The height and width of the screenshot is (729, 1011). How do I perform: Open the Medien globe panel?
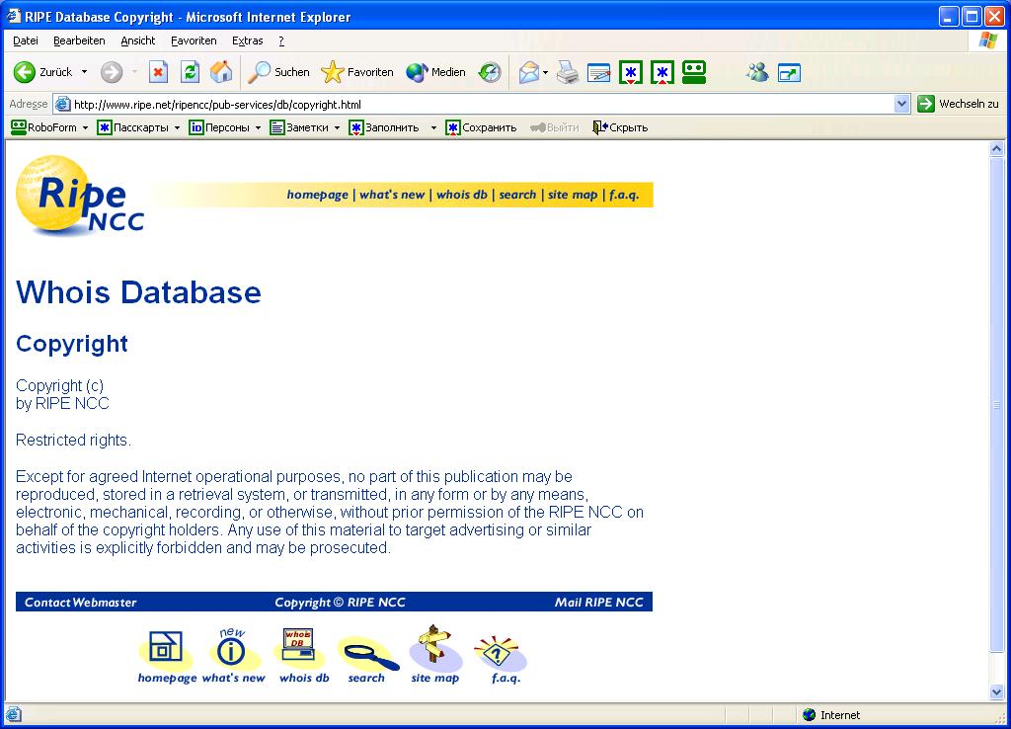[435, 72]
